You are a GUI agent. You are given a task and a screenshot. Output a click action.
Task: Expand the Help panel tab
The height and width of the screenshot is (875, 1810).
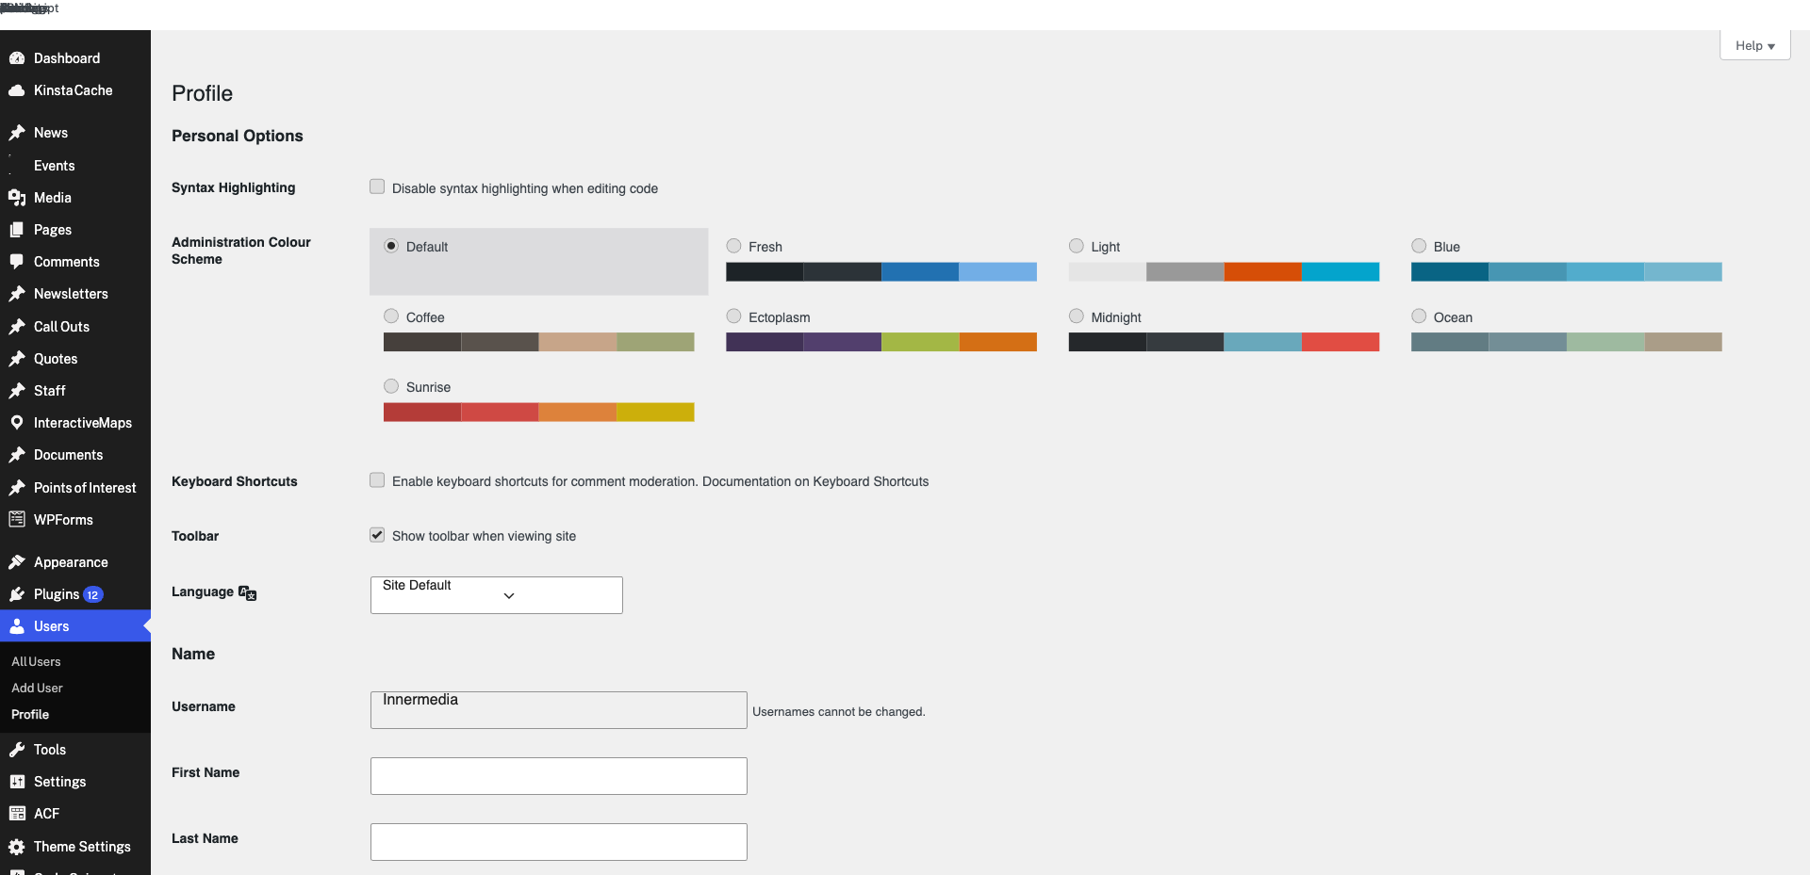click(1755, 45)
